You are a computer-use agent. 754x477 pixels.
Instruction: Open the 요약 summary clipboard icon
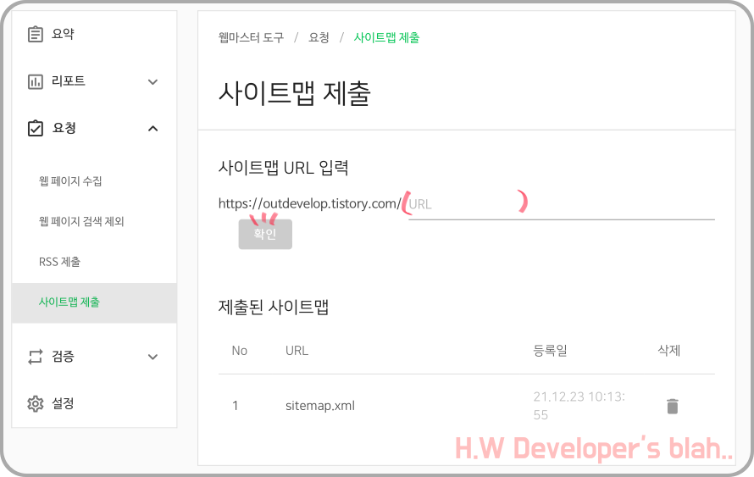point(35,34)
